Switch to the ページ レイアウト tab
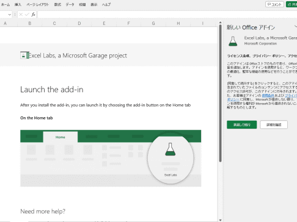This screenshot has width=297, height=222. 38,4
